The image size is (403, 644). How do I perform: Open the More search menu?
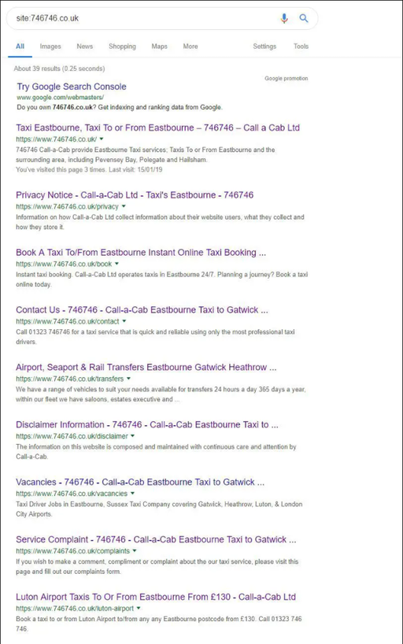(190, 46)
